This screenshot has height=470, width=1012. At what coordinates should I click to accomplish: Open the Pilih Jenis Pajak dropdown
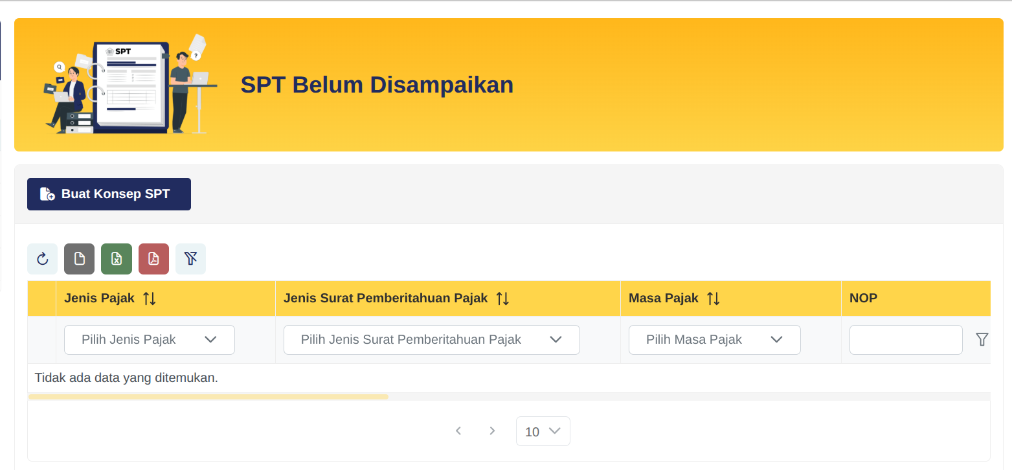click(149, 339)
